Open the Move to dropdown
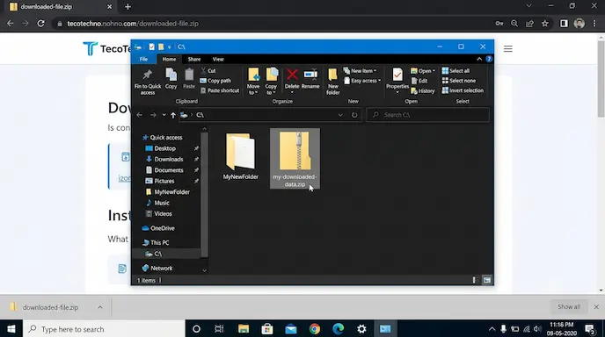Screen dimensions: 605x337 [x=253, y=82]
